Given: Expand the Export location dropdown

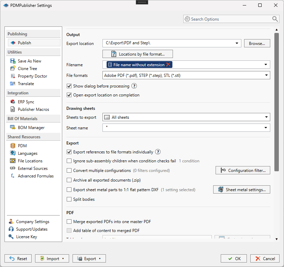Looking at the screenshot, I should (x=237, y=43).
